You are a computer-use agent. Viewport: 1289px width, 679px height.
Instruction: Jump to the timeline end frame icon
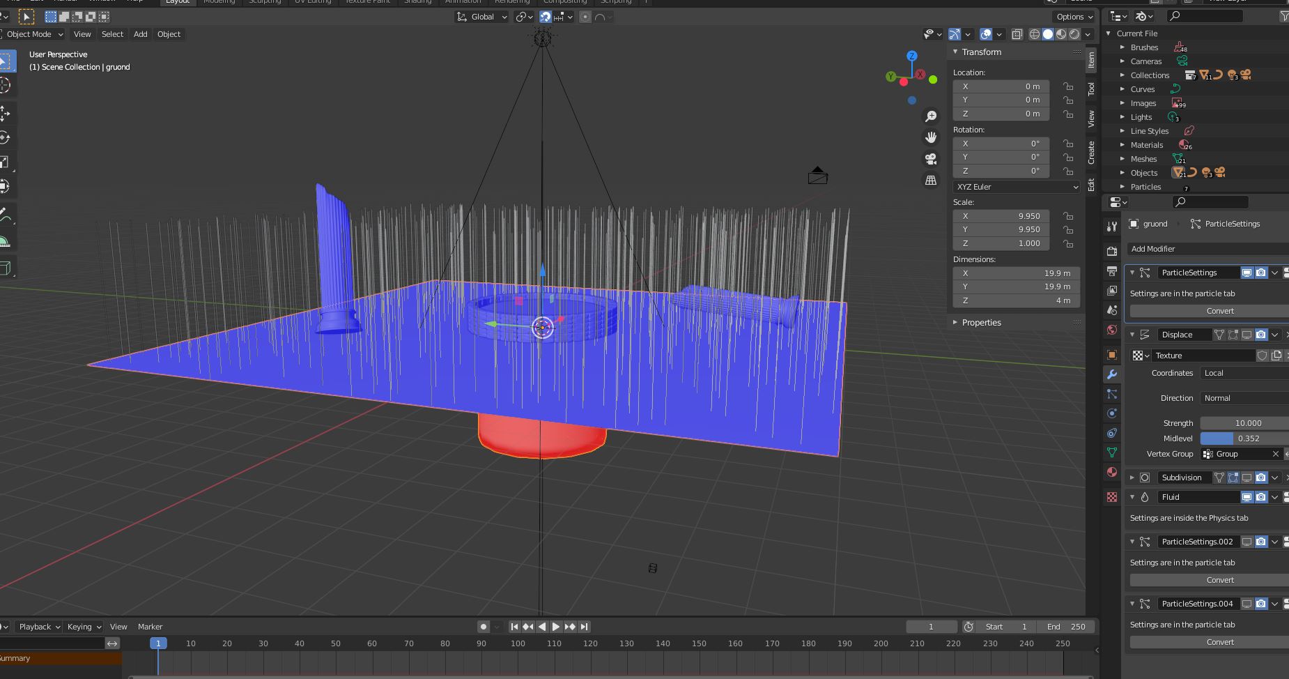tap(584, 627)
